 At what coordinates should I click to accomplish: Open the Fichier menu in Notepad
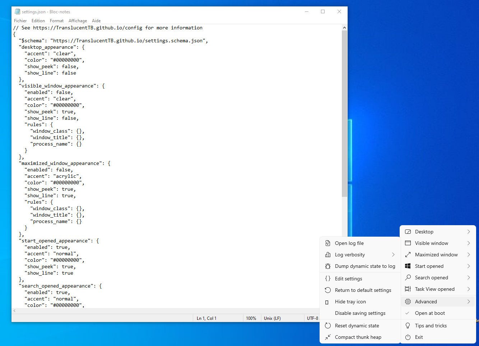20,21
